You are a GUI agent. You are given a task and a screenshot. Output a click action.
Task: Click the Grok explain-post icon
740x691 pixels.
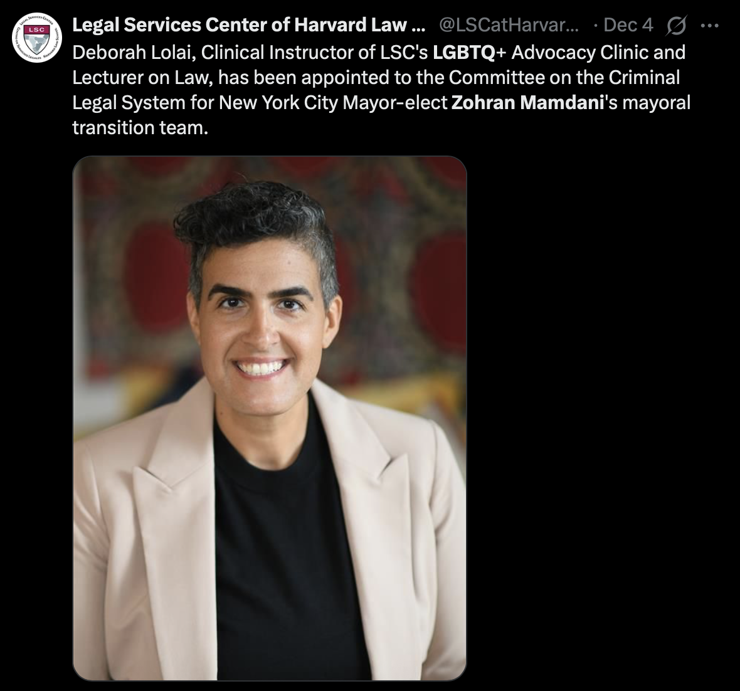click(x=676, y=25)
